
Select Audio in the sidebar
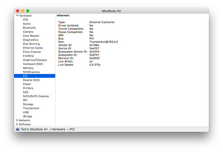pyautogui.click(x=27, y=24)
